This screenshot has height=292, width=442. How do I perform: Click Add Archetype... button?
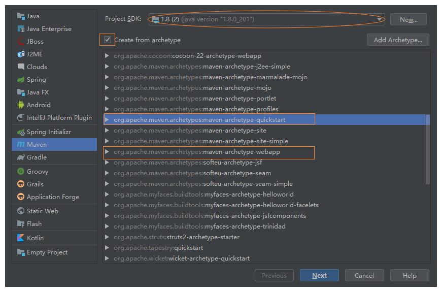[x=398, y=40]
